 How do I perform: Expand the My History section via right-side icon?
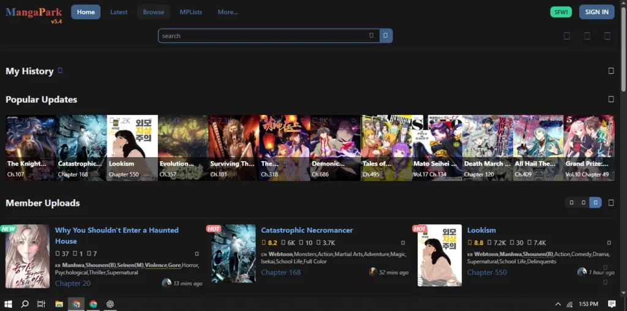(x=610, y=71)
